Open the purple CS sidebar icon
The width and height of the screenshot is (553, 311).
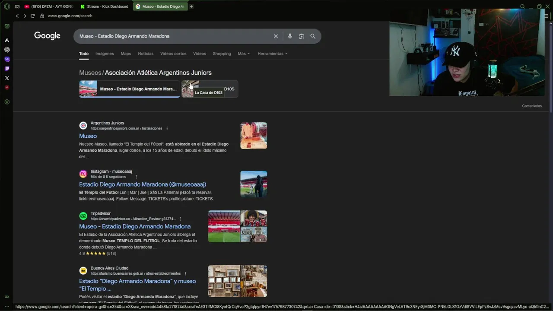(7, 59)
